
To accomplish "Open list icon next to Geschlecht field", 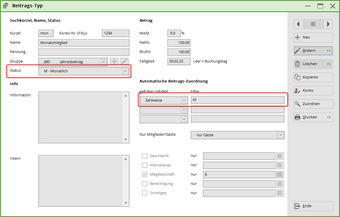I will tap(280, 156).
